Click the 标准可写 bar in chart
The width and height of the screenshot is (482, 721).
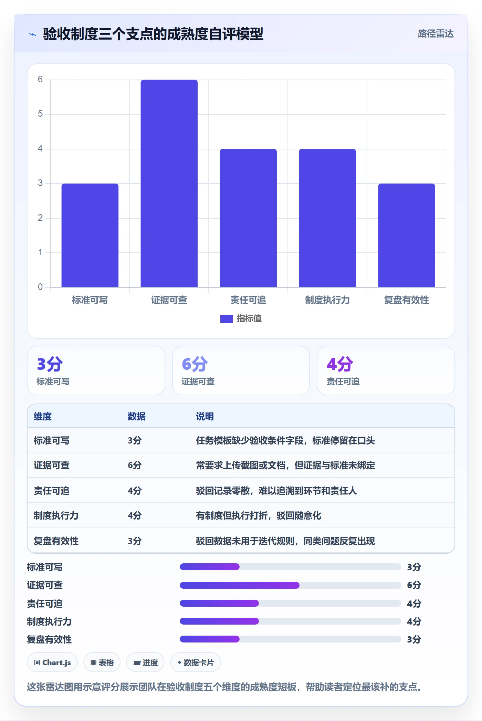pos(90,235)
